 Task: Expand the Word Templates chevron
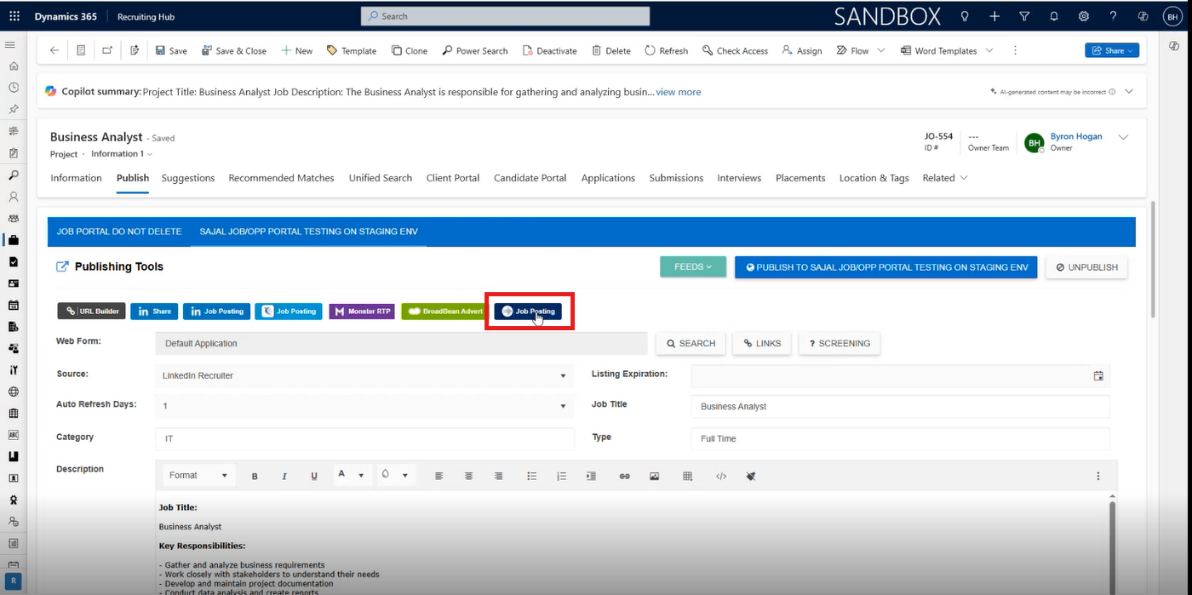click(x=989, y=50)
